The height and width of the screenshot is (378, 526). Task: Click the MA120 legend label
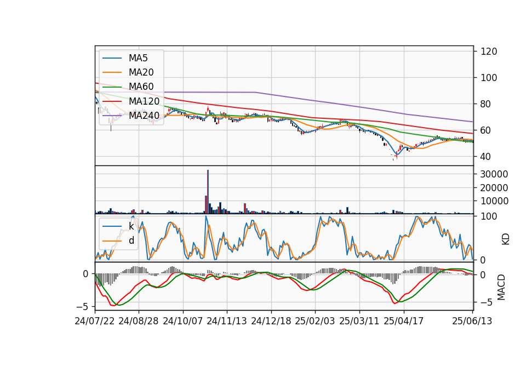tap(144, 101)
